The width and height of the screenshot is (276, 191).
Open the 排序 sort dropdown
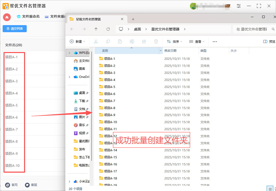pos(174,41)
